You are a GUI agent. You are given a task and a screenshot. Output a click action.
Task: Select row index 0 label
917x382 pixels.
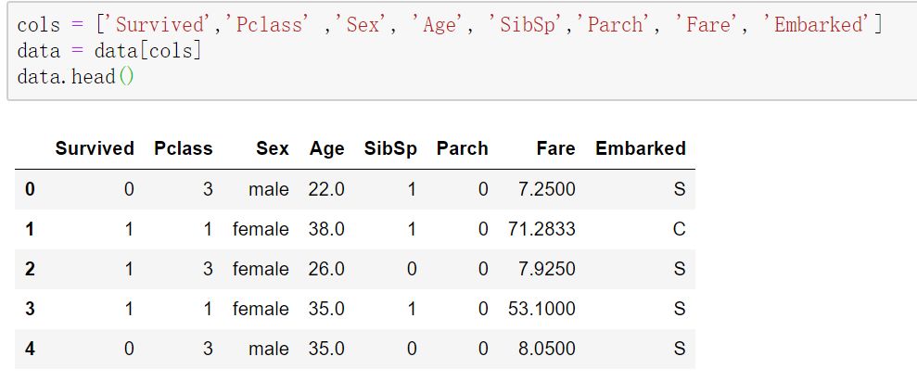tap(30, 189)
